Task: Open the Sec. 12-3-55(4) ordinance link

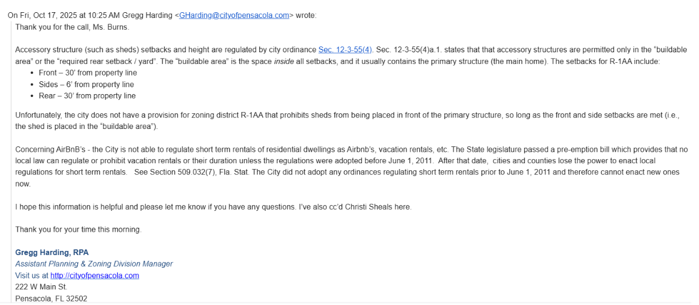Action: pyautogui.click(x=345, y=50)
